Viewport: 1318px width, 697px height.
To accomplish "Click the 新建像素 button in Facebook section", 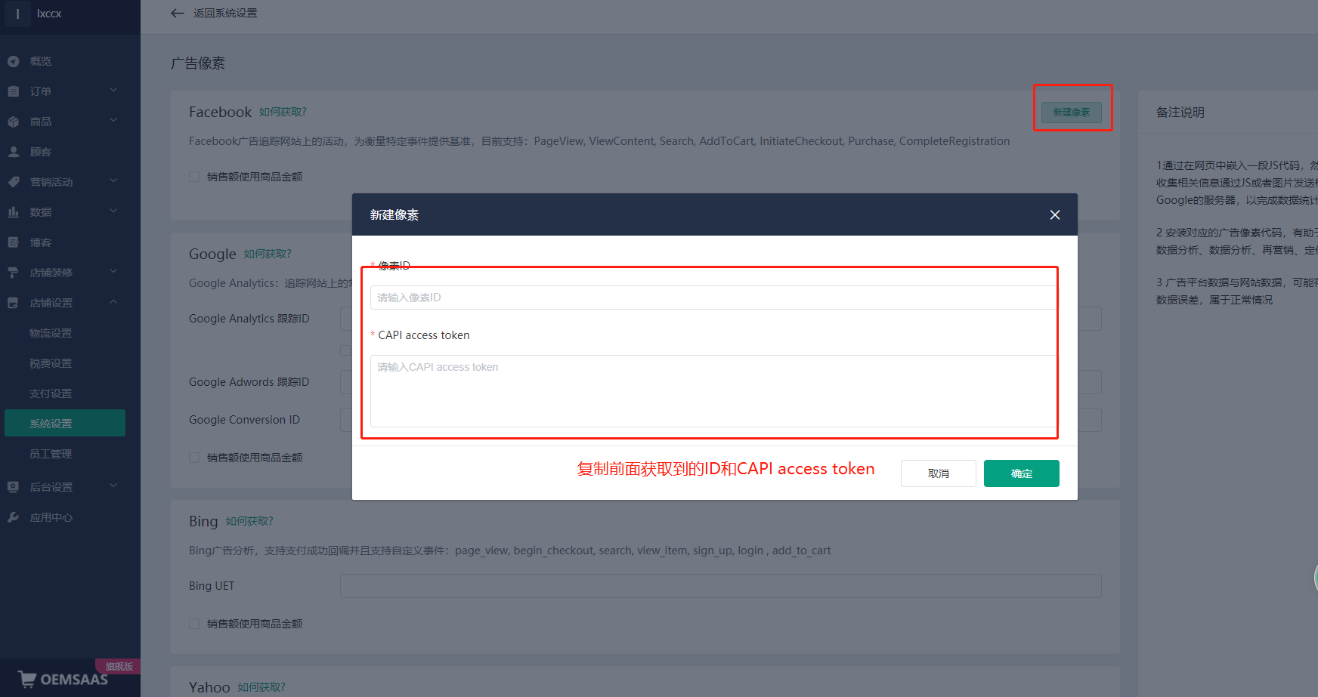I will click(x=1072, y=113).
